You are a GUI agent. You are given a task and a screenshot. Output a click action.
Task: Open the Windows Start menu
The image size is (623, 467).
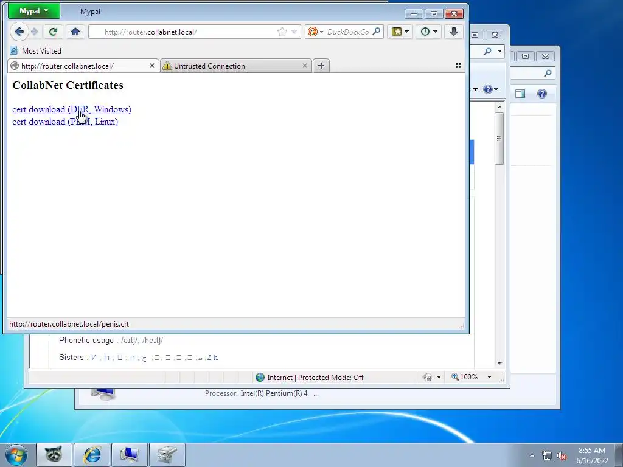[x=16, y=455]
